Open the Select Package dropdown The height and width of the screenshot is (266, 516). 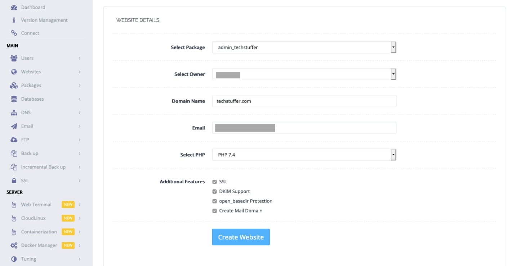(304, 47)
